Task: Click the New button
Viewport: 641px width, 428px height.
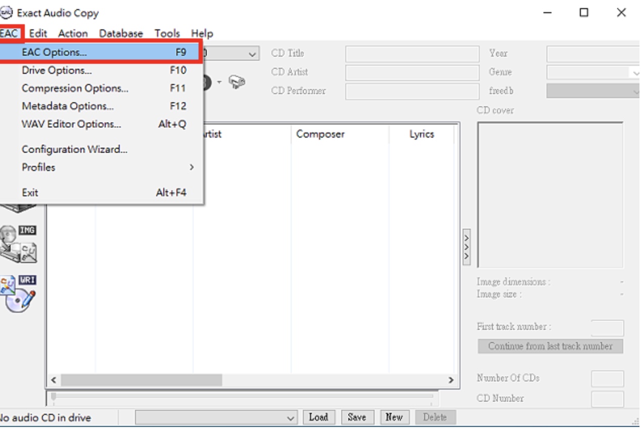Action: click(394, 417)
